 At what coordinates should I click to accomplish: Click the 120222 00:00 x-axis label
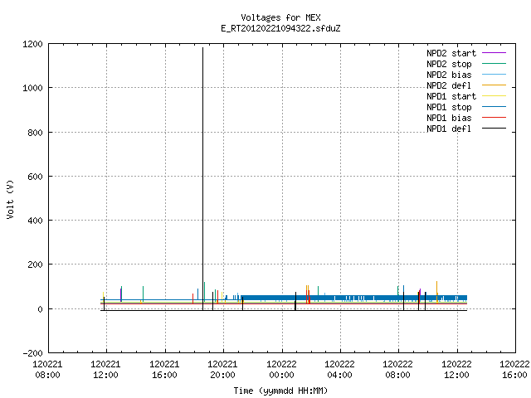(x=281, y=370)
